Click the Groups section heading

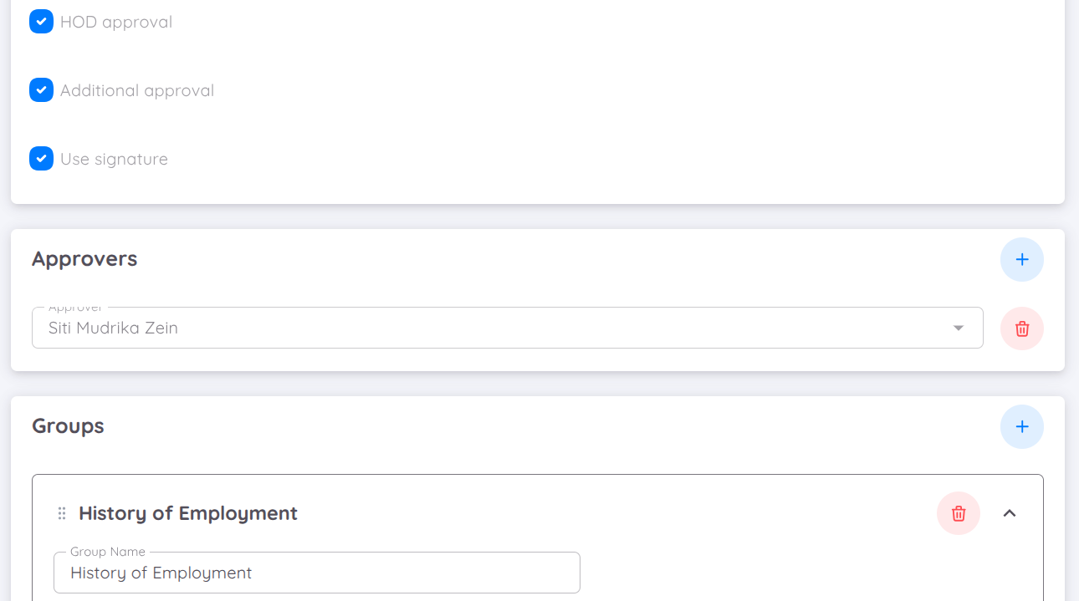[67, 425]
